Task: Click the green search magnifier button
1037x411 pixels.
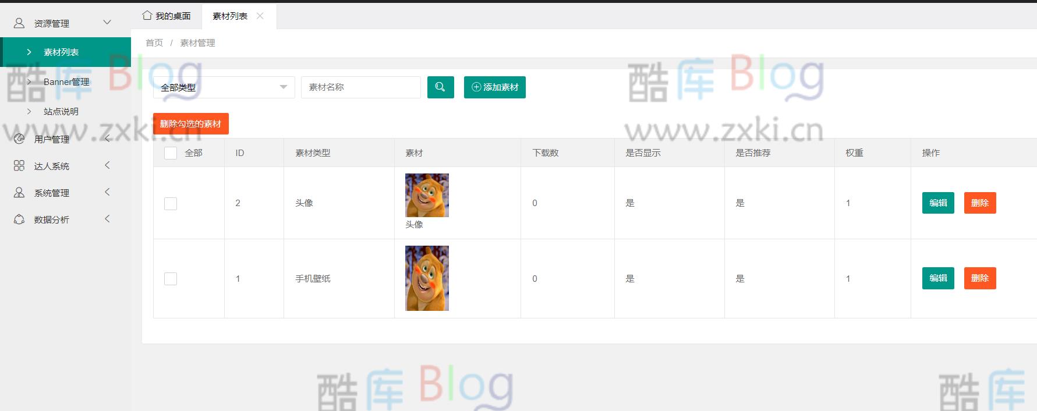Action: tap(440, 87)
